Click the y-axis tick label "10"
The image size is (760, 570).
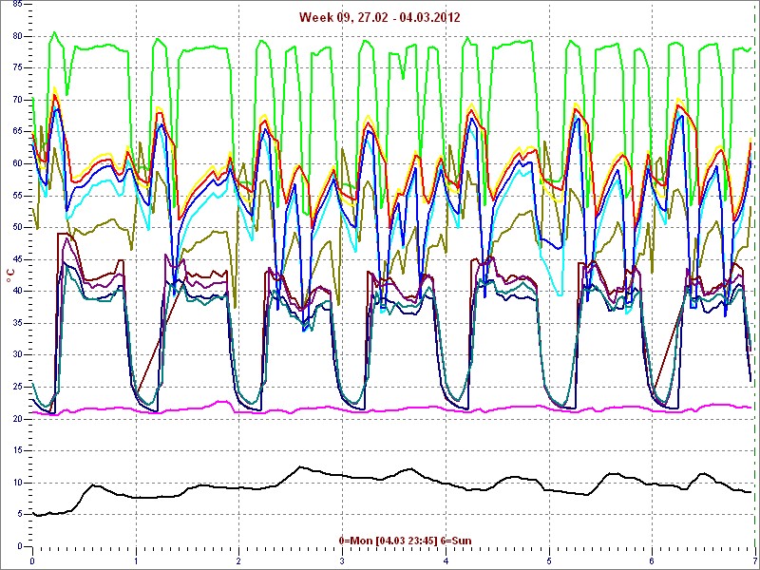tap(17, 483)
